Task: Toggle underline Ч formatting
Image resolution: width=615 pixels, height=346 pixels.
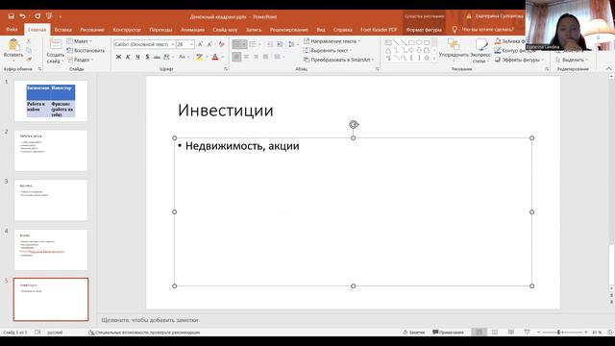Action: (137, 57)
